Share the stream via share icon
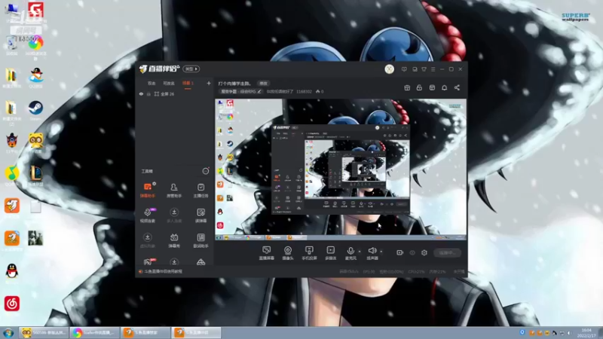Screen dimensions: 603x339 tap(457, 87)
